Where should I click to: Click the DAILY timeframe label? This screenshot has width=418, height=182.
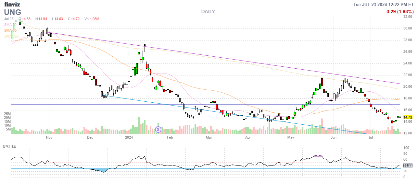tap(208, 12)
